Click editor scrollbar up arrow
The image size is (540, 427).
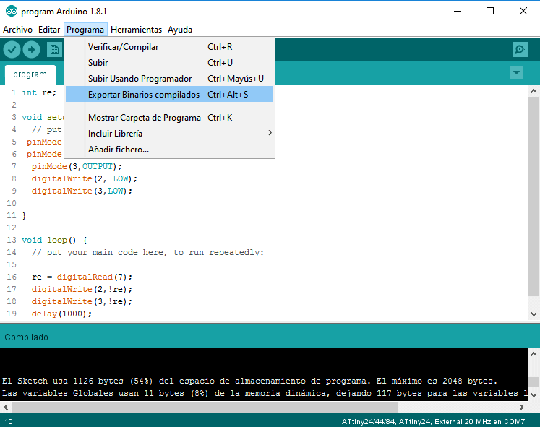(x=533, y=91)
